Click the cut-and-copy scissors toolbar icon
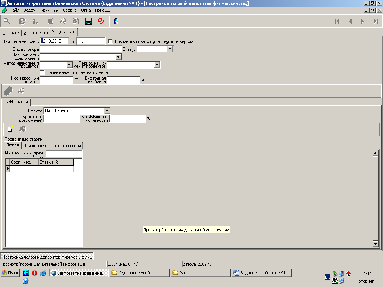 [63, 21]
